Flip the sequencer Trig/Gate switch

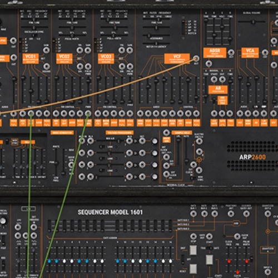pos(210,248)
